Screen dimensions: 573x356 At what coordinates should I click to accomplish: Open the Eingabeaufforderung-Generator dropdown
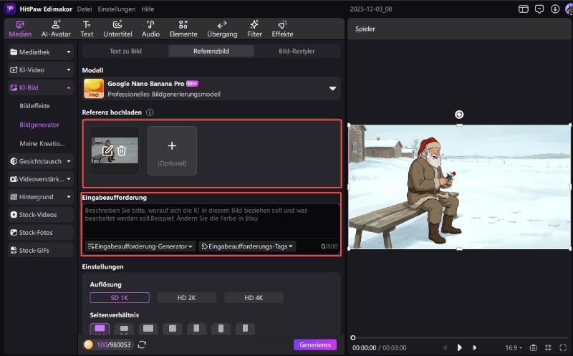[140, 246]
